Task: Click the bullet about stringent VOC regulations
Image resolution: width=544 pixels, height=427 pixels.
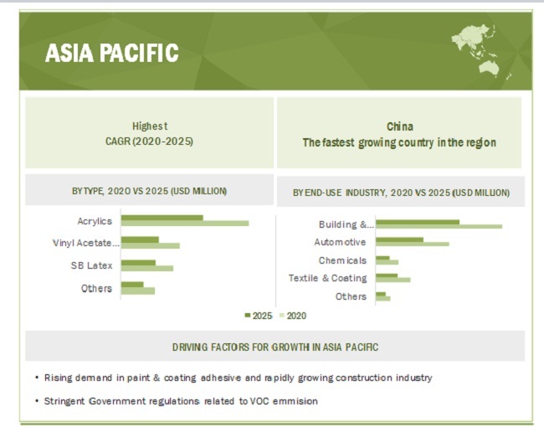Action: 177,401
